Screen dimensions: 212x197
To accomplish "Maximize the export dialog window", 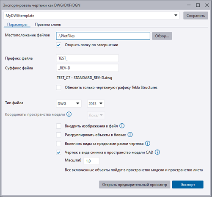I will click(198, 5).
